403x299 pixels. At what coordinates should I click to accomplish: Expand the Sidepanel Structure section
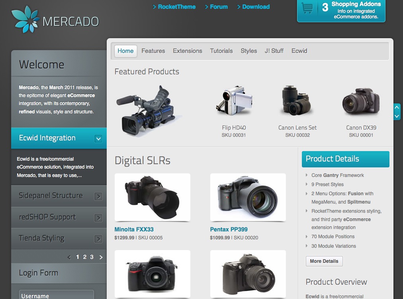[98, 196]
